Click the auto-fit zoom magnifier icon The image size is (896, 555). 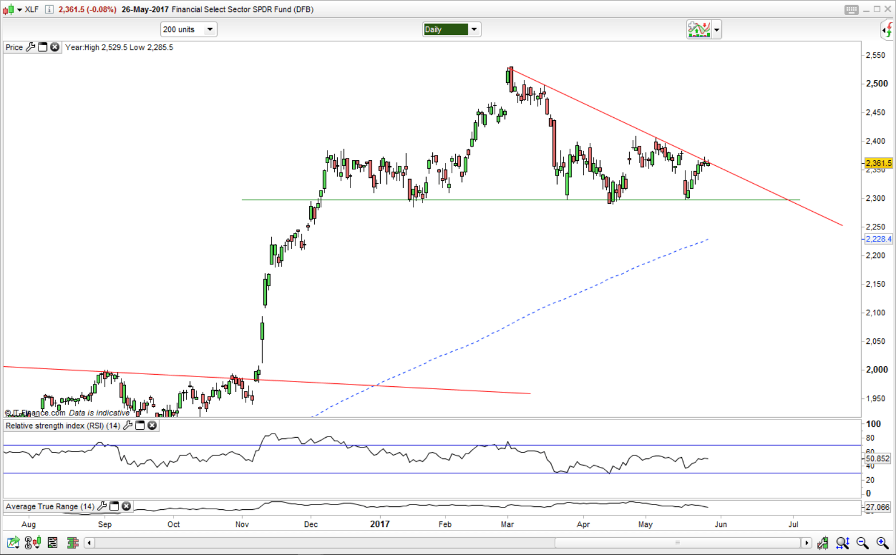(x=843, y=542)
